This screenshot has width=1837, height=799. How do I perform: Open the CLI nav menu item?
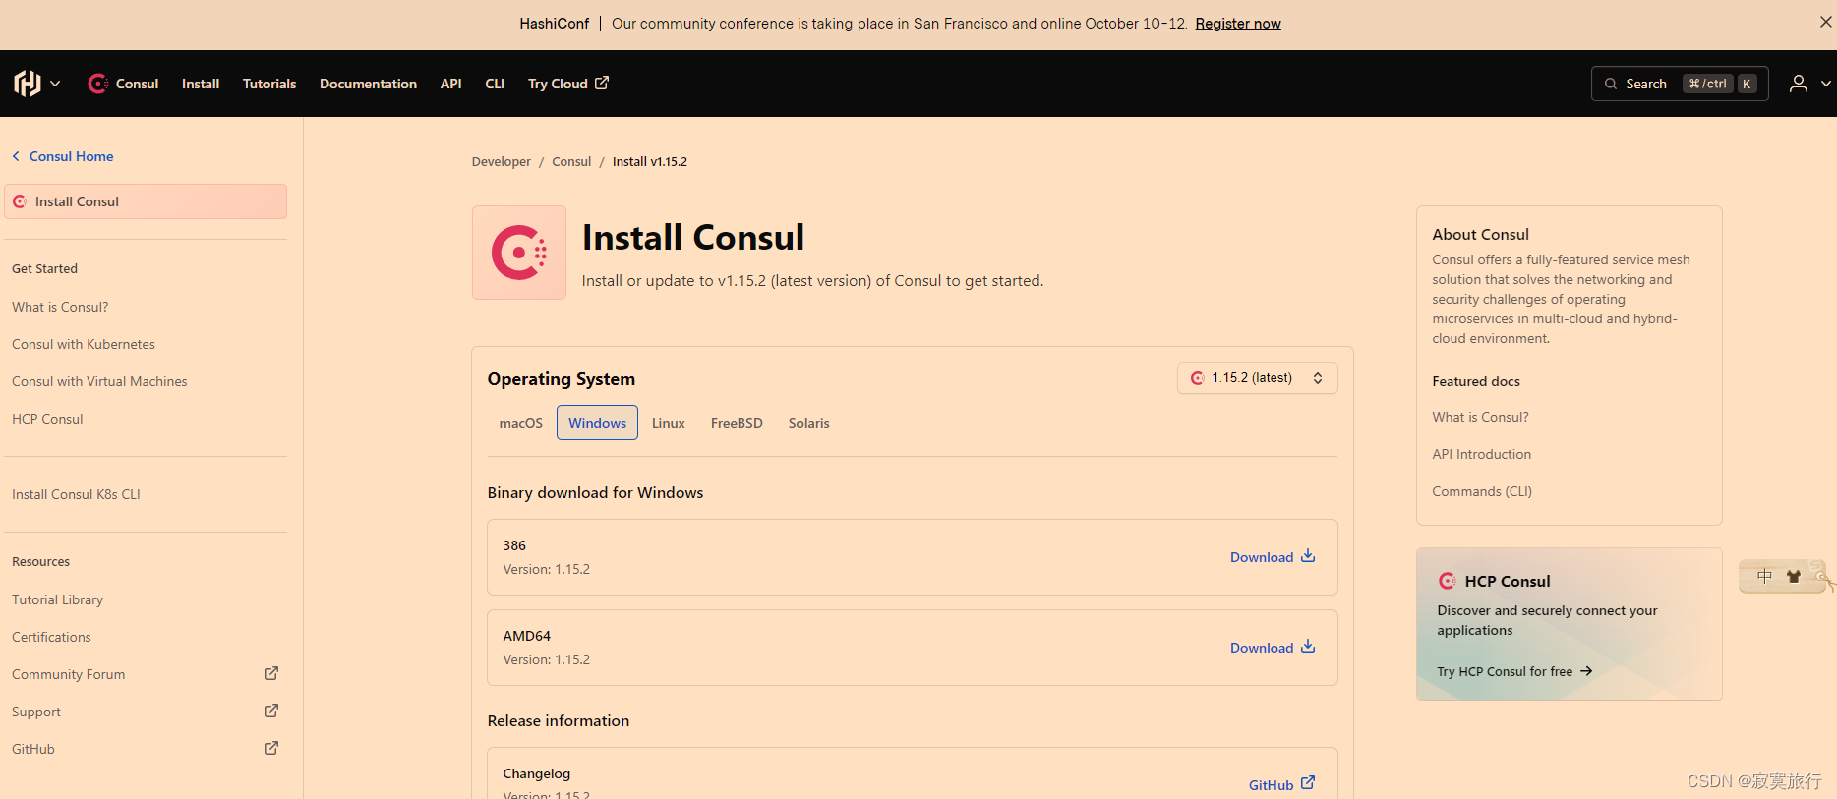[495, 84]
